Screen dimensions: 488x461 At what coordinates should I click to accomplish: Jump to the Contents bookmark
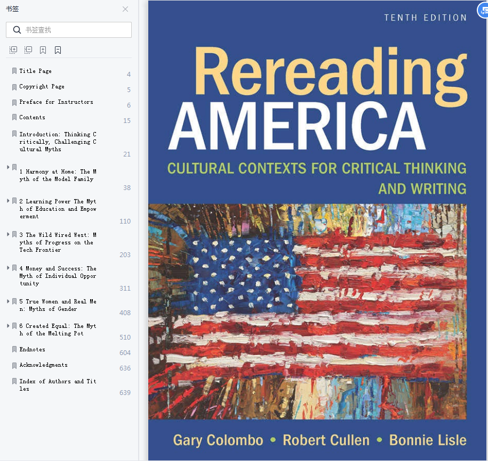click(32, 118)
